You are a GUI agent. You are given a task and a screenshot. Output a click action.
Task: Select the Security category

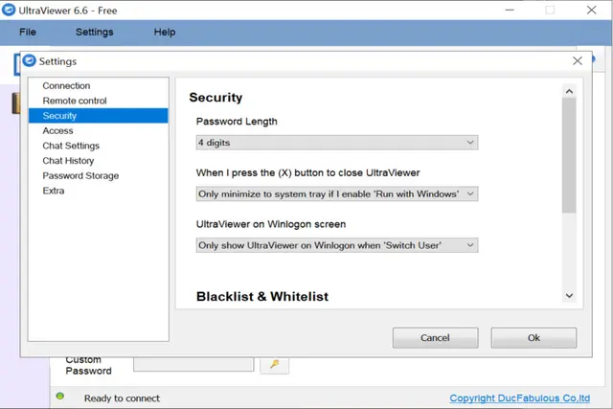pos(98,116)
